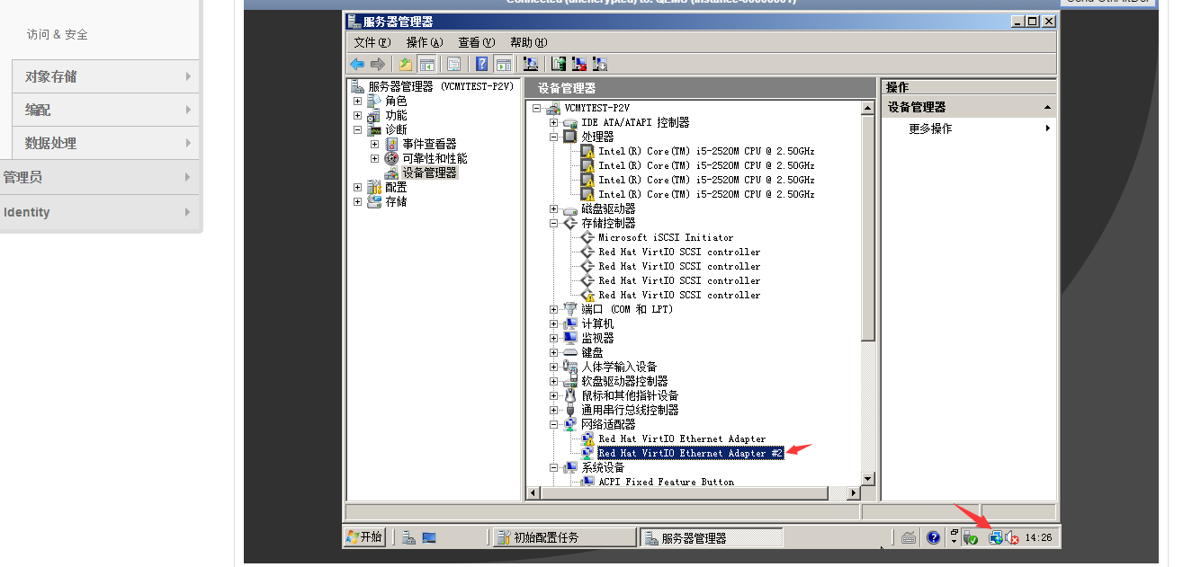Image resolution: width=1201 pixels, height=567 pixels.
Task: Expand the 角色 (Roles) node
Action: (x=358, y=101)
